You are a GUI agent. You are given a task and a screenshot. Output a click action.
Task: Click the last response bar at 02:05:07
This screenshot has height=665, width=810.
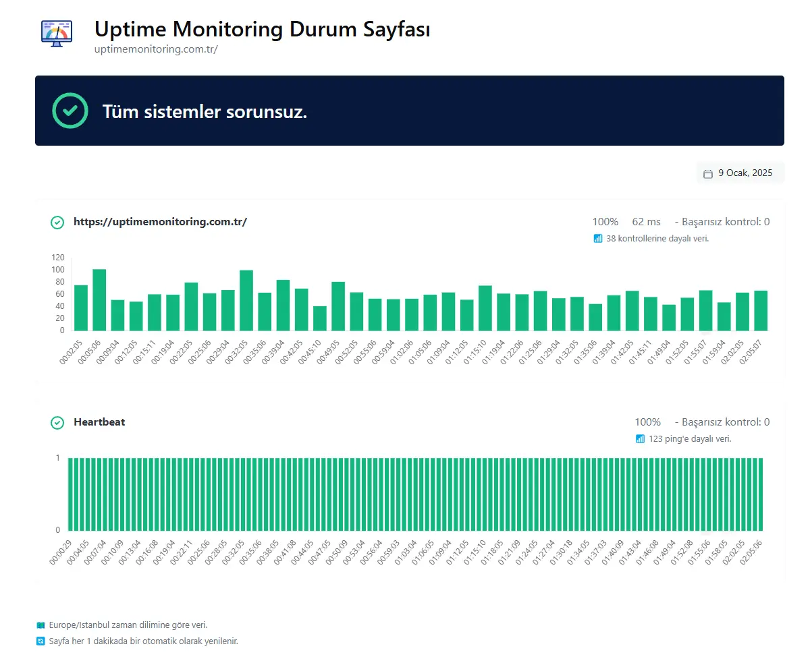(x=761, y=311)
